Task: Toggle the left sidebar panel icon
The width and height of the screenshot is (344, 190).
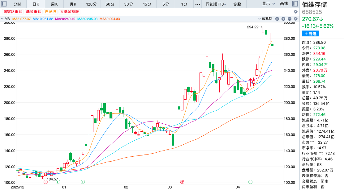Action: coord(4,4)
